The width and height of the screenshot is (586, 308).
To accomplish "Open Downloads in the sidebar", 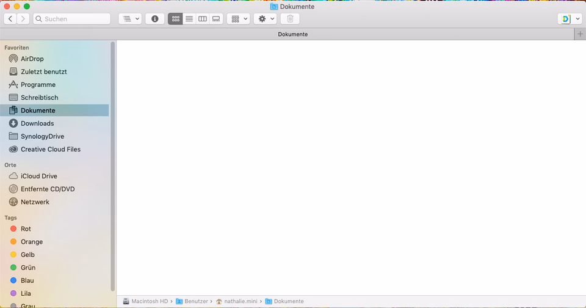I will coord(54,123).
